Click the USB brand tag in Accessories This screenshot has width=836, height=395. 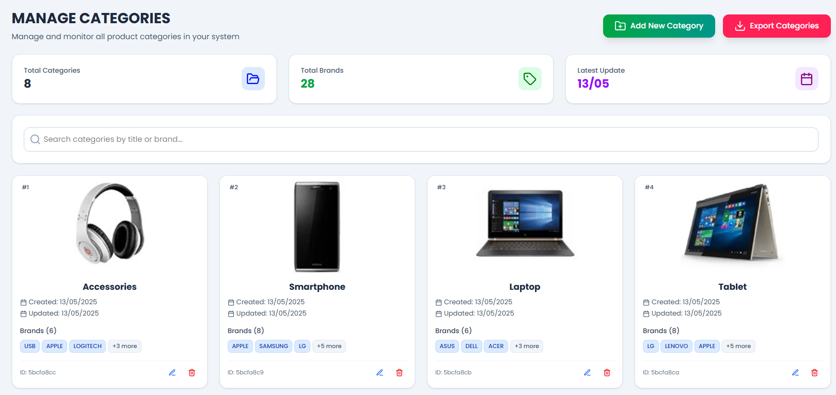[30, 346]
